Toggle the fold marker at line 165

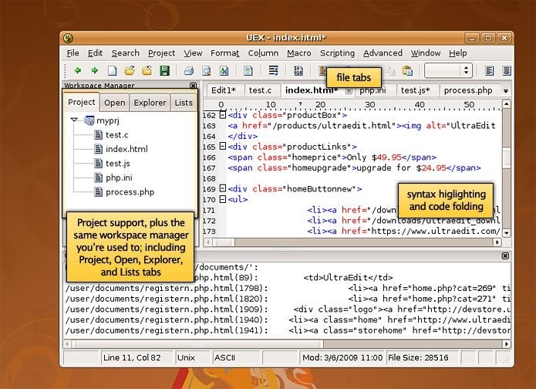tap(222, 146)
